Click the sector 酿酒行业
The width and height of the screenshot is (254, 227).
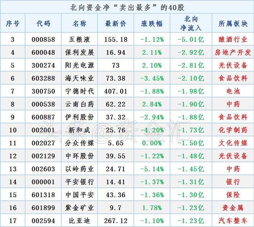pos(233,39)
